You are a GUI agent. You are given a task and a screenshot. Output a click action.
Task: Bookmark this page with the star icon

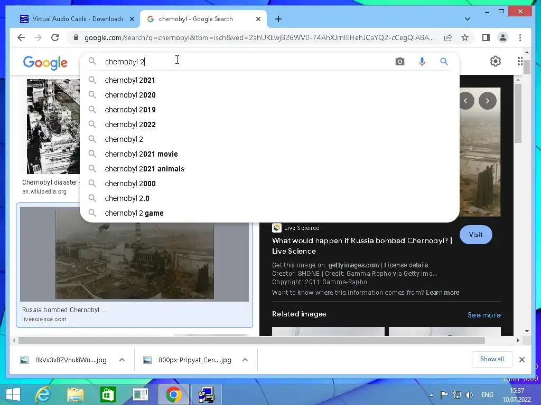tap(465, 37)
